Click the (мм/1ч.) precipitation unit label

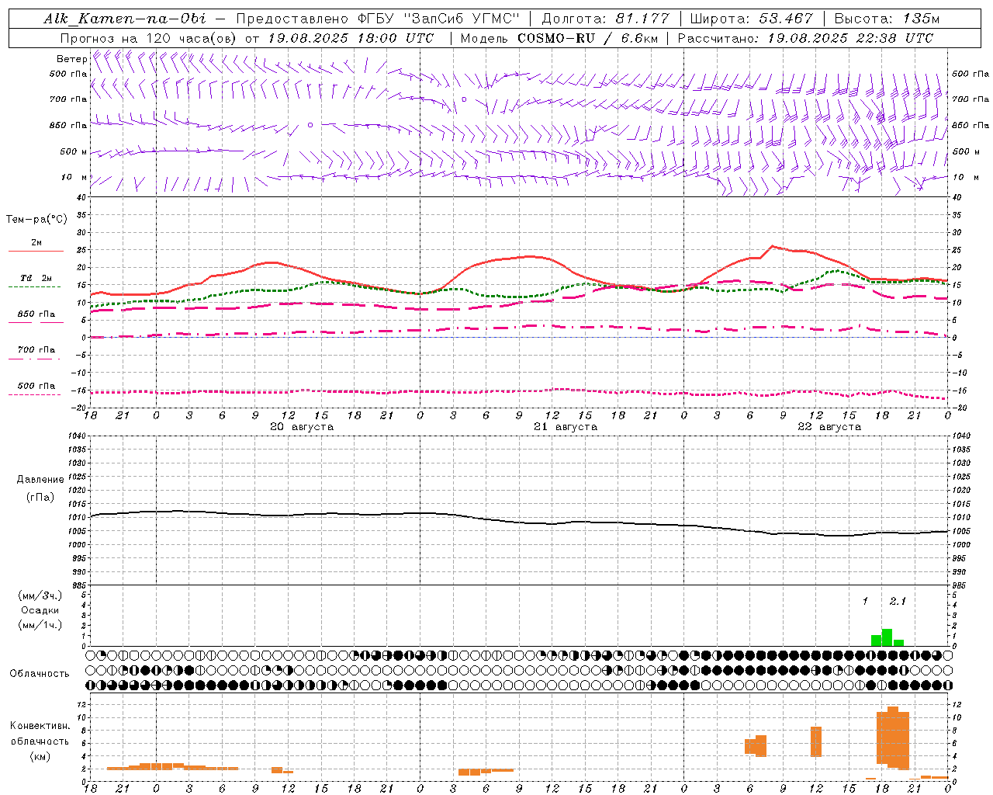(40, 625)
